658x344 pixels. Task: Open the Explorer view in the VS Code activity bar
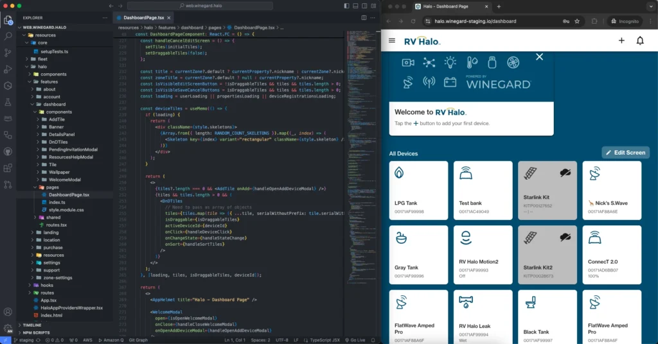[8, 20]
